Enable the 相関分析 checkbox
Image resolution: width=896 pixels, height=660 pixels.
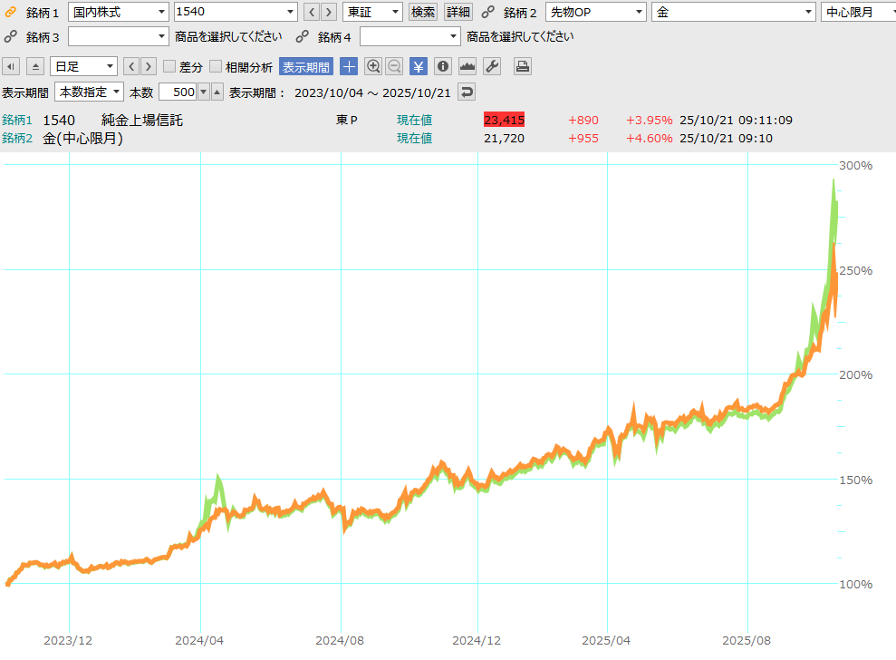click(216, 66)
